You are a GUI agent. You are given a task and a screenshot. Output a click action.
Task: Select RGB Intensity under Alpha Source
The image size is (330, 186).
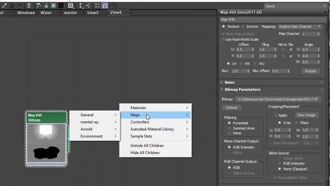tap(279, 163)
